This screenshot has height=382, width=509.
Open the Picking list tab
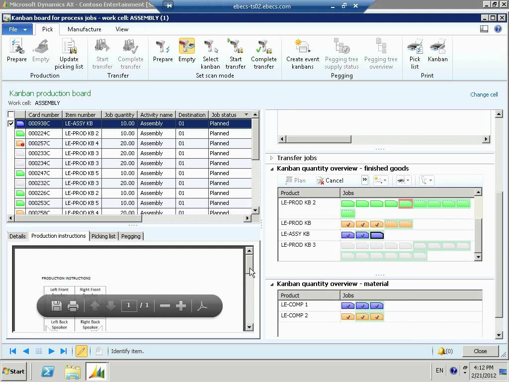(x=103, y=236)
